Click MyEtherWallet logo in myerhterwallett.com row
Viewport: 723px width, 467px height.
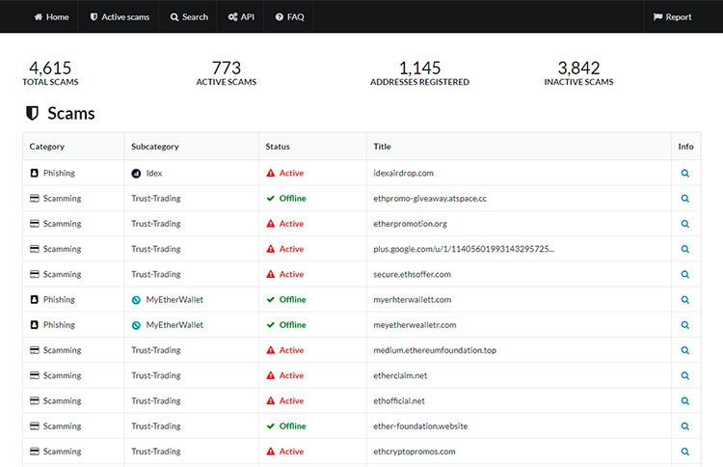pyautogui.click(x=136, y=300)
